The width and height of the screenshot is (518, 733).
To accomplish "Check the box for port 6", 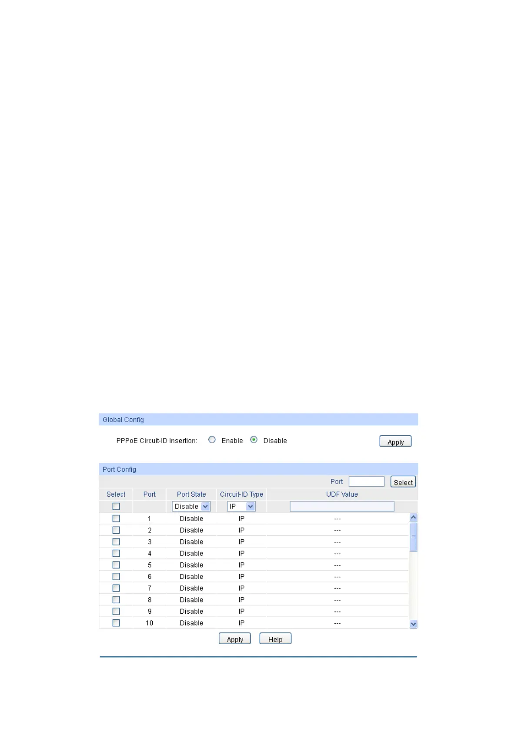I will pyautogui.click(x=116, y=577).
